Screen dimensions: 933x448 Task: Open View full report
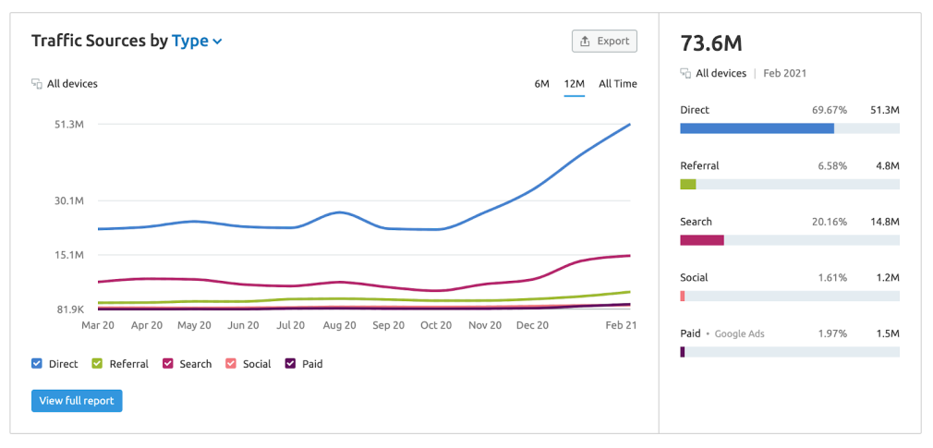pos(77,401)
